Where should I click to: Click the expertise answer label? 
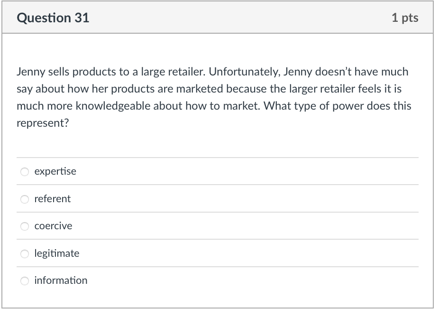(x=55, y=172)
